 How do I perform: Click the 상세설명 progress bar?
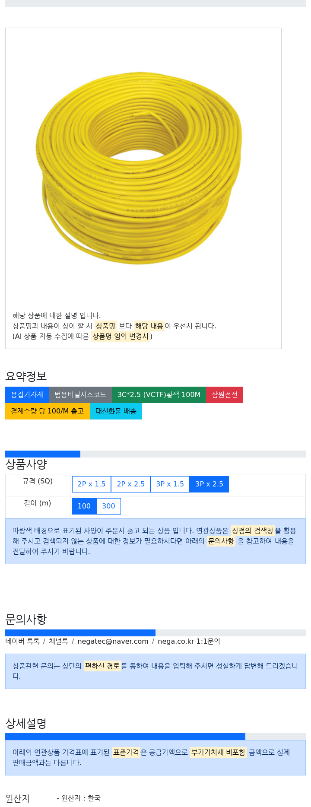(x=155, y=737)
